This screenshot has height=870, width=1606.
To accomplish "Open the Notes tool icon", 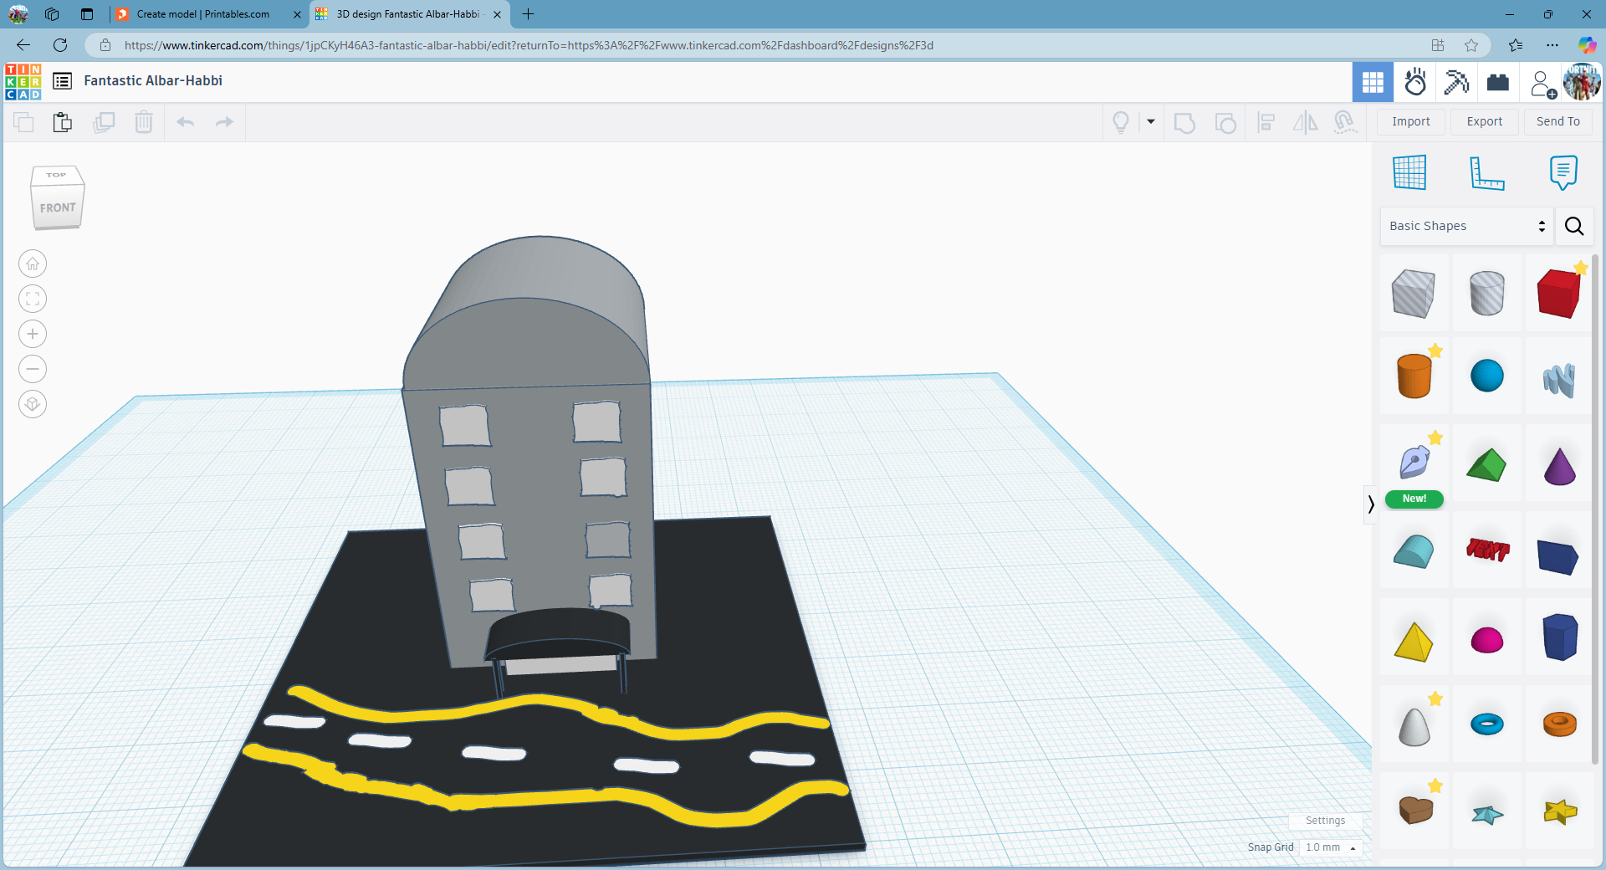I will [x=1563, y=172].
